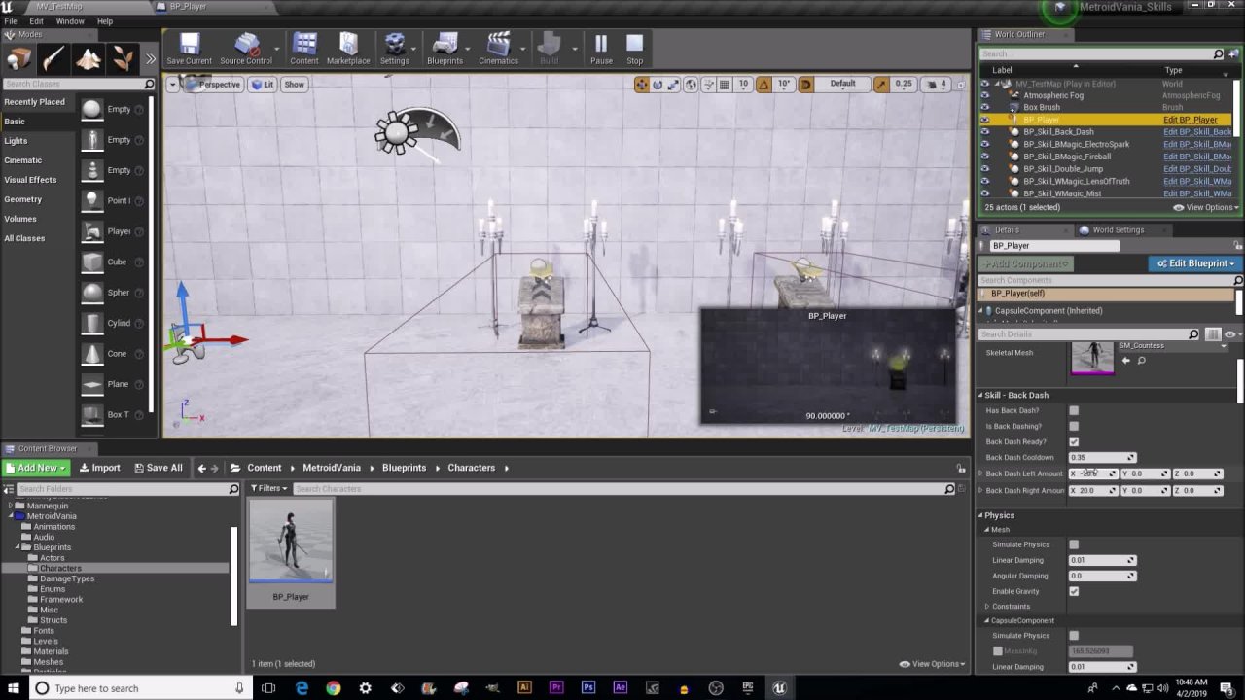Select the Cube shape in the Modes panel

(x=93, y=262)
